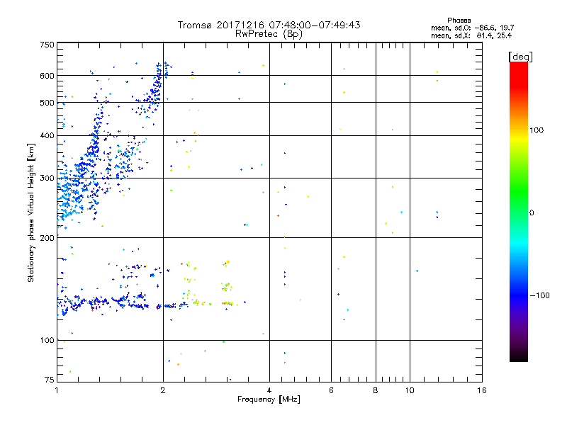Click the "[deg]" colorbar unit label

tap(520, 57)
